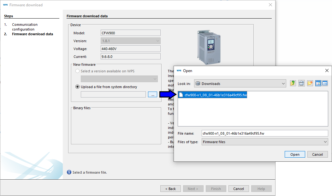Screen dimensions: 332x196
Task: Expand the Look in Downloads dropdown
Action: click(240, 83)
